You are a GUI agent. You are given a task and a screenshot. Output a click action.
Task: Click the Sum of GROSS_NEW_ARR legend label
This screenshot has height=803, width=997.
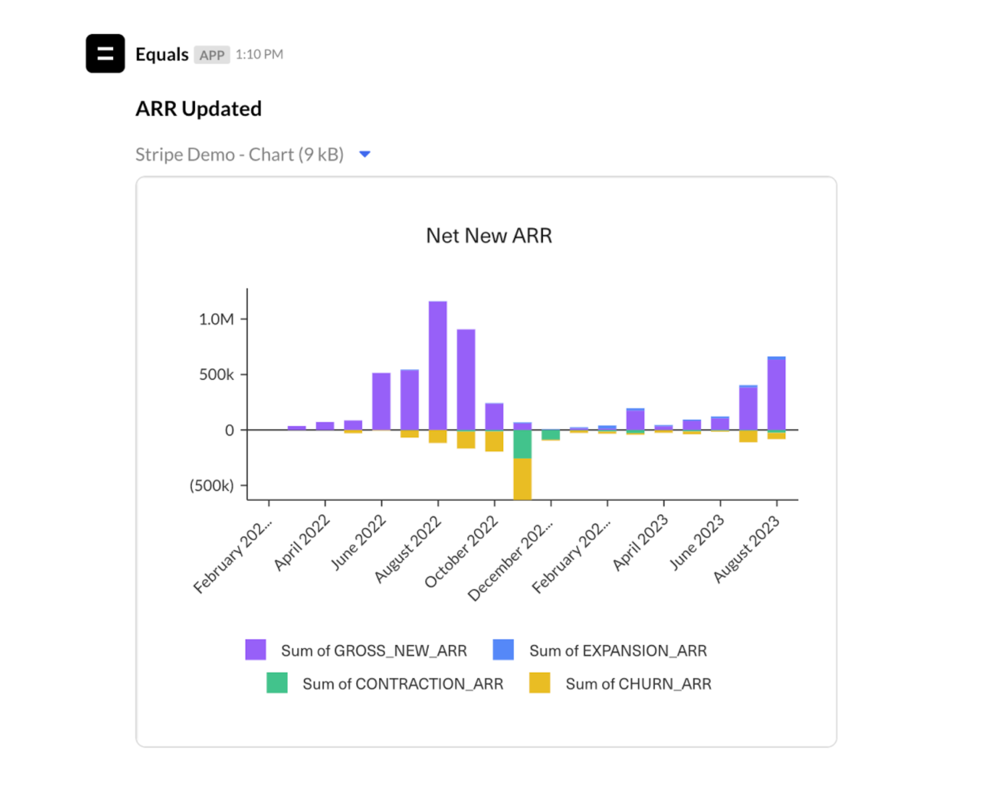374,651
